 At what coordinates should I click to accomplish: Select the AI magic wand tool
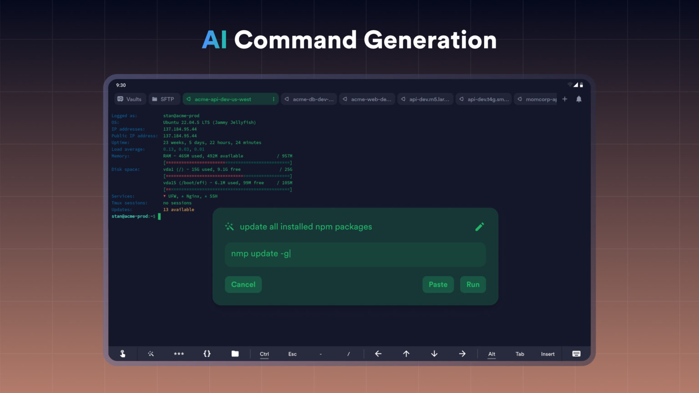coord(151,353)
